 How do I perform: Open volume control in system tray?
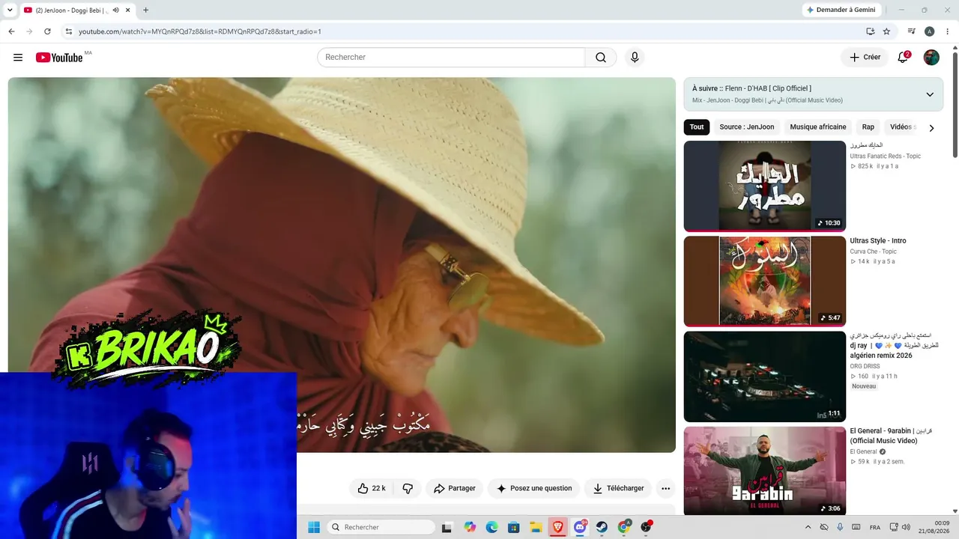pyautogui.click(x=906, y=527)
